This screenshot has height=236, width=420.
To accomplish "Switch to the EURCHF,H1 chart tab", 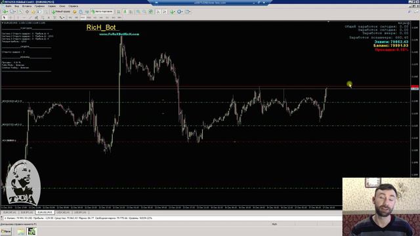I will click(10, 212).
